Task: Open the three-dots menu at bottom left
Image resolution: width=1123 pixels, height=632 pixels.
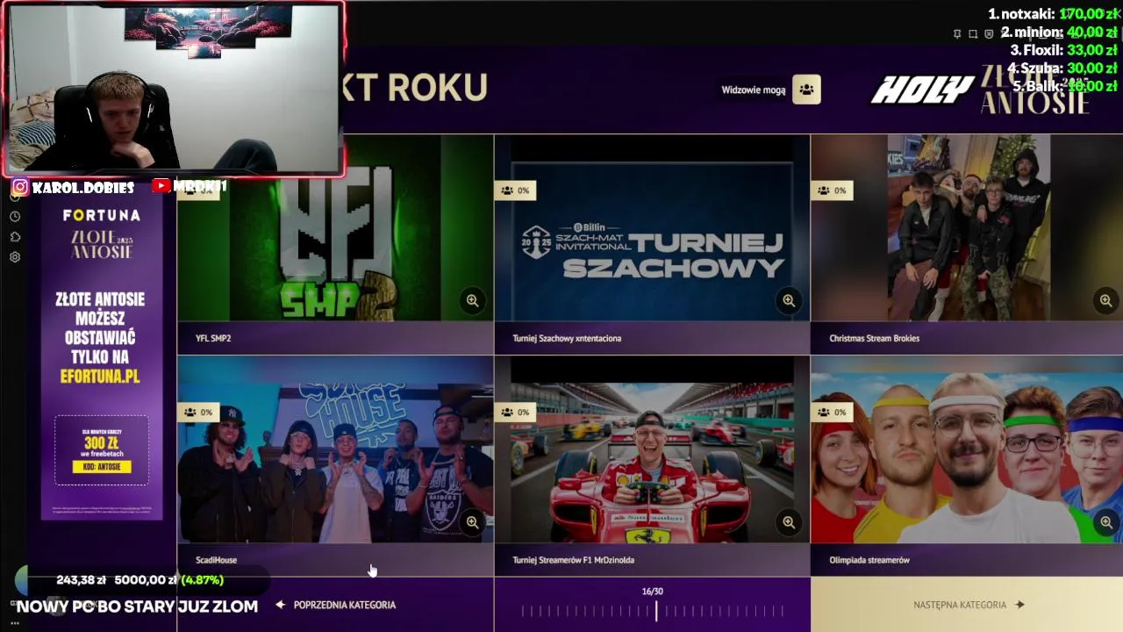Action: pos(15,623)
